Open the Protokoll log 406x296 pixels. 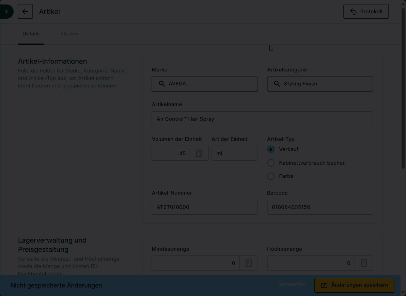tap(366, 12)
